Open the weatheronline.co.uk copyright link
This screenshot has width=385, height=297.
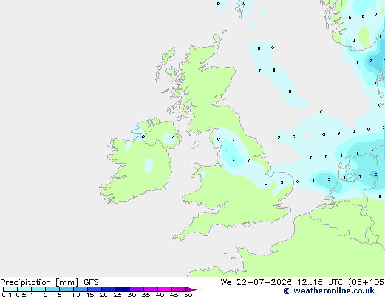tap(329, 291)
